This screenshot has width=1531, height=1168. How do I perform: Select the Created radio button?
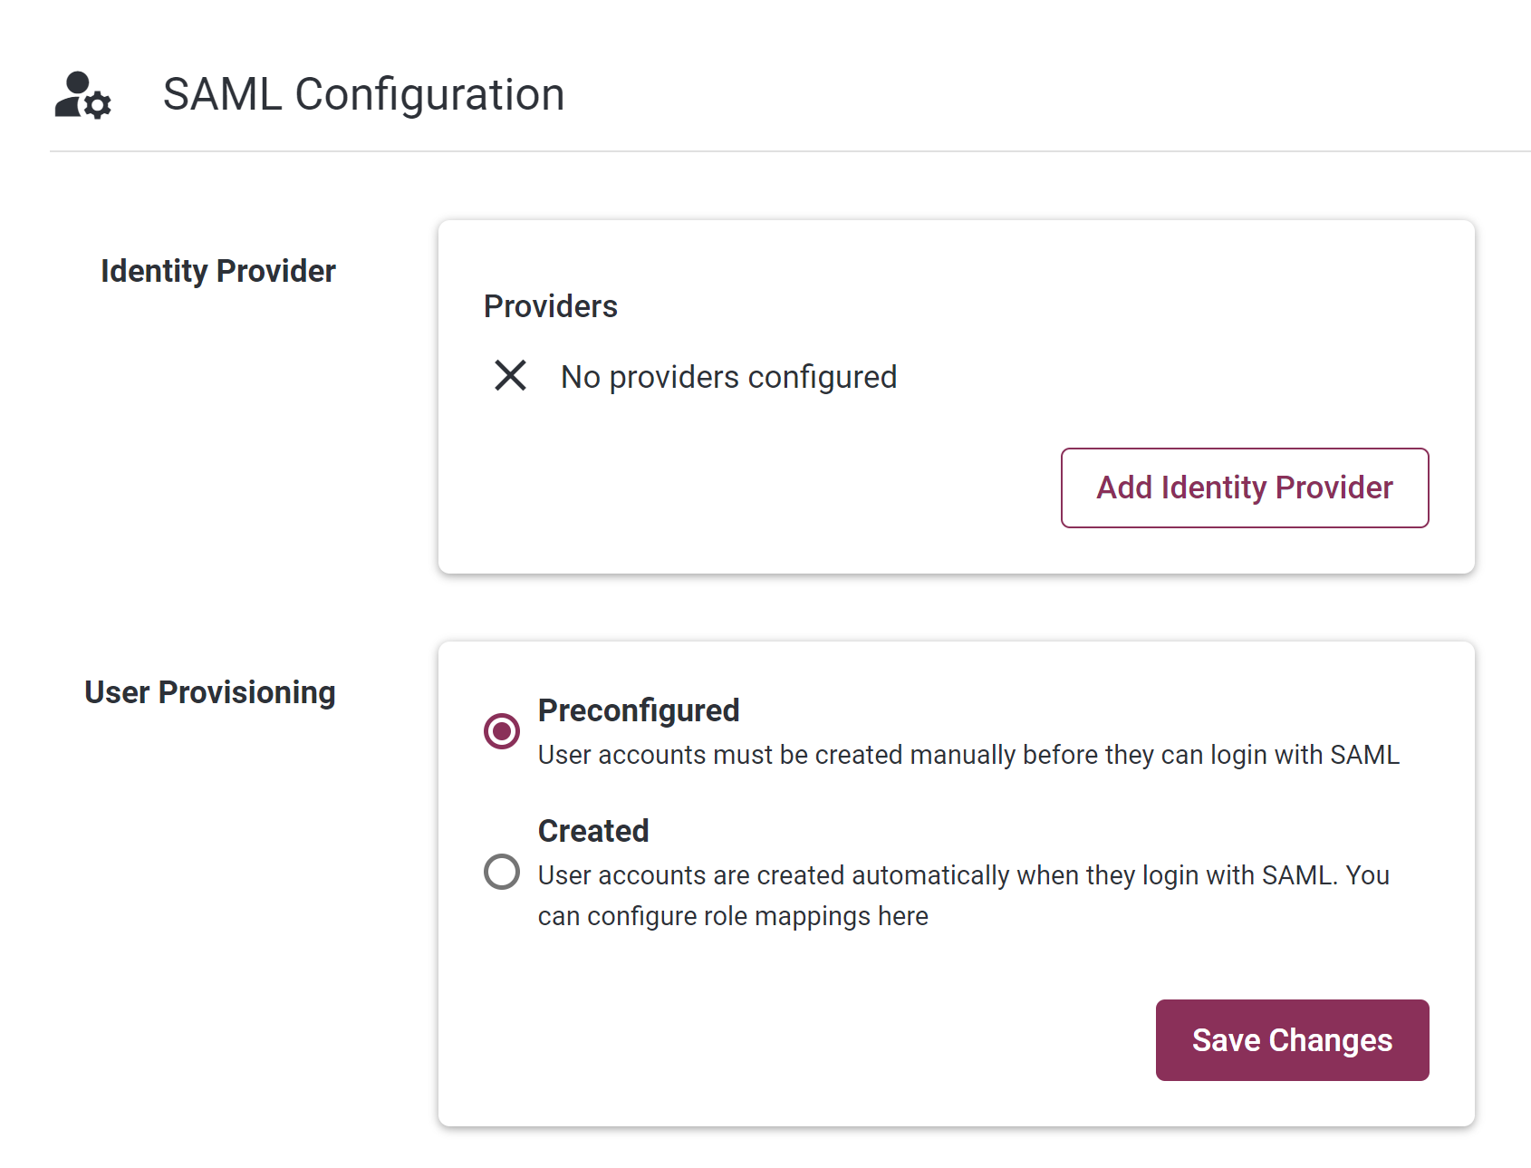click(x=502, y=872)
